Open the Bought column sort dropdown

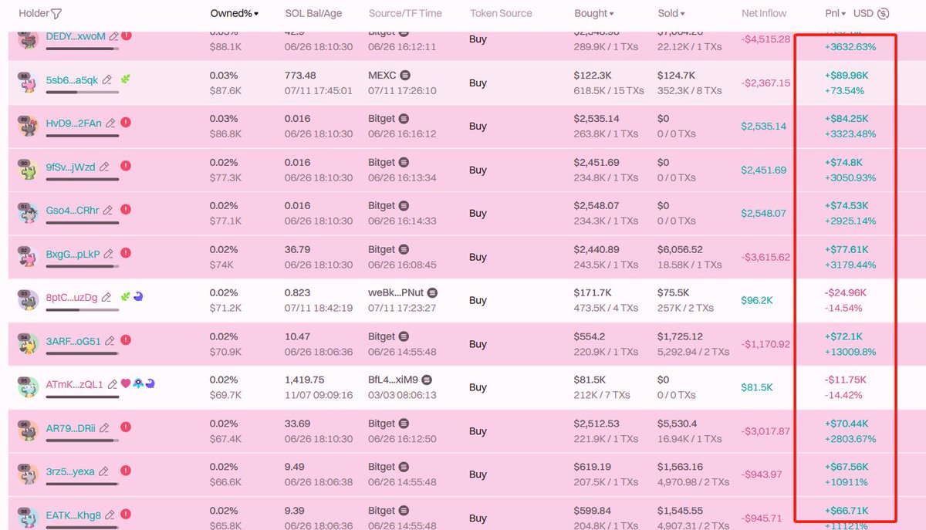pos(594,13)
